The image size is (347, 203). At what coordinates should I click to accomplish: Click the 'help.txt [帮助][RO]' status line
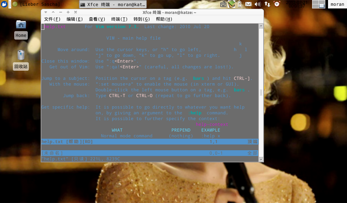pos(150,141)
